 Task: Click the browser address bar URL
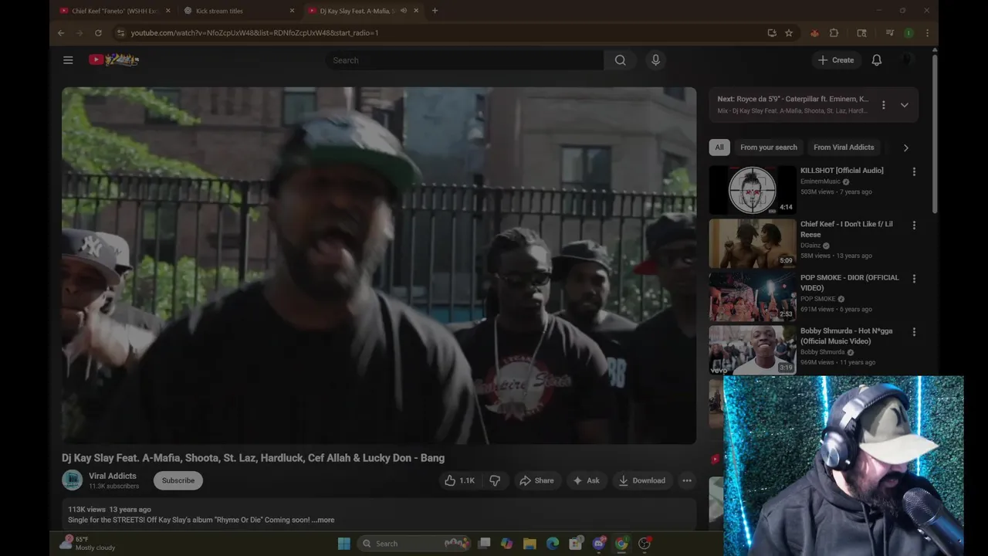pos(255,33)
